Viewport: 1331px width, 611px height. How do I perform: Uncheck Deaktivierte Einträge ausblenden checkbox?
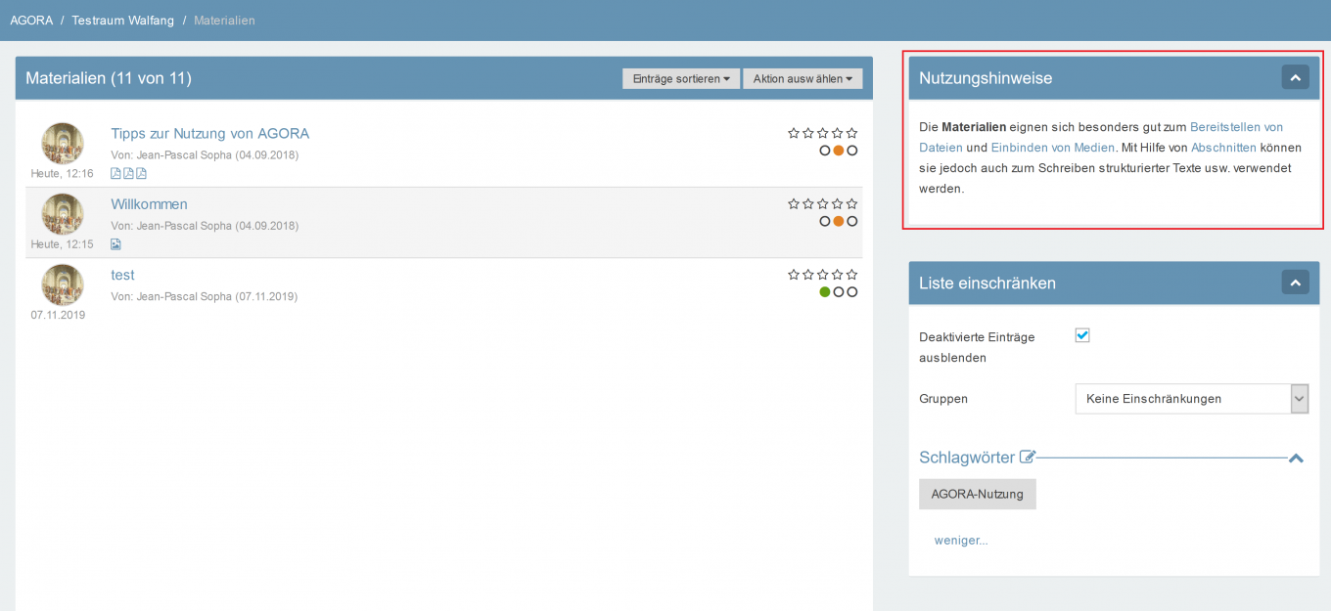1082,335
